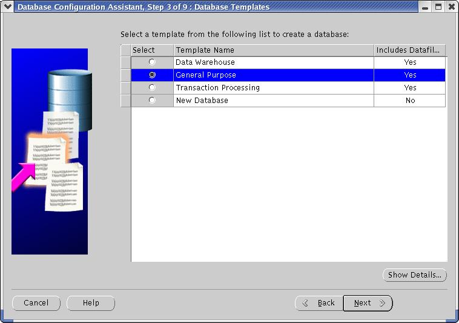Proceed with the Next button

[368, 303]
